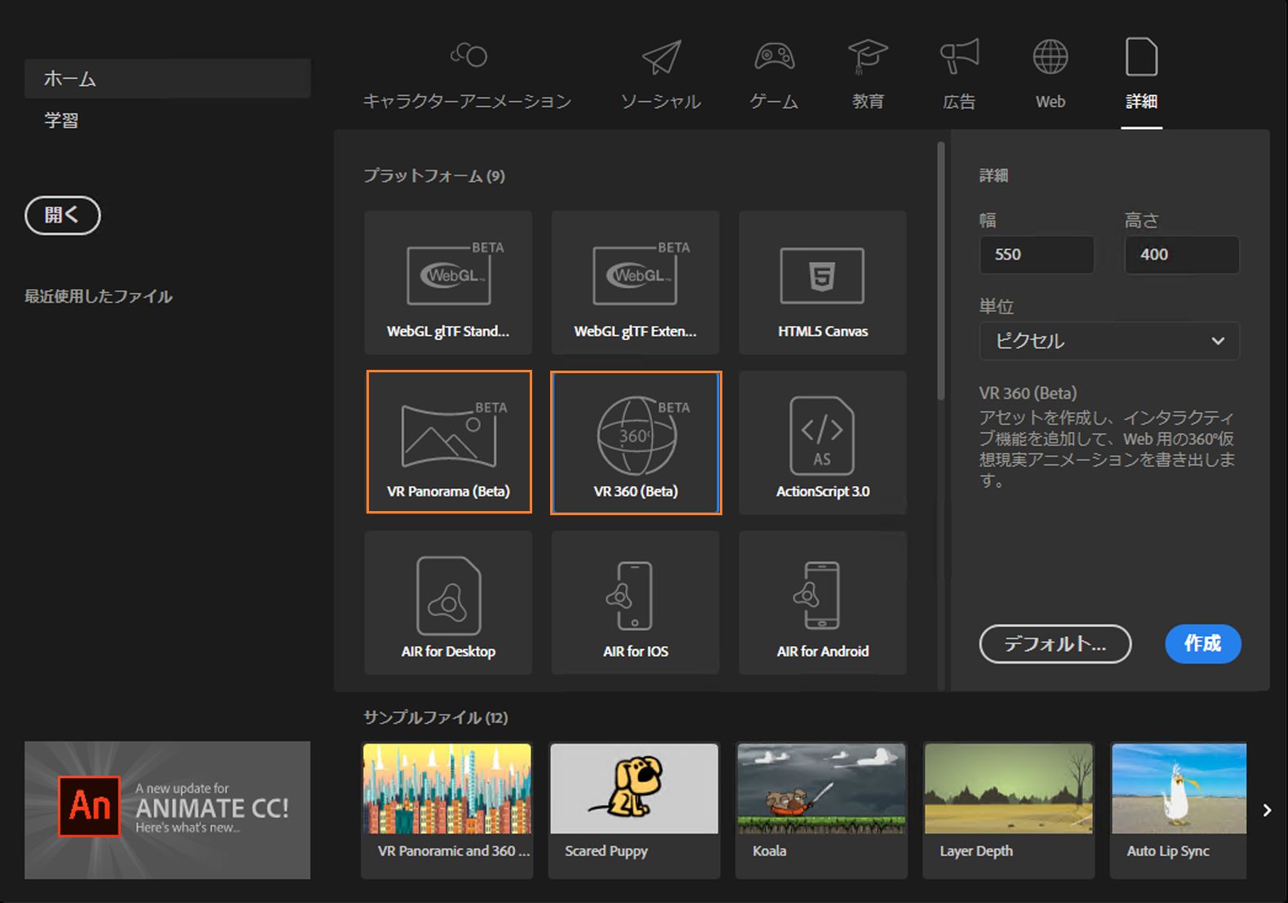Image resolution: width=1288 pixels, height=903 pixels.
Task: Click the 最近使用したファイル label
Action: [99, 296]
